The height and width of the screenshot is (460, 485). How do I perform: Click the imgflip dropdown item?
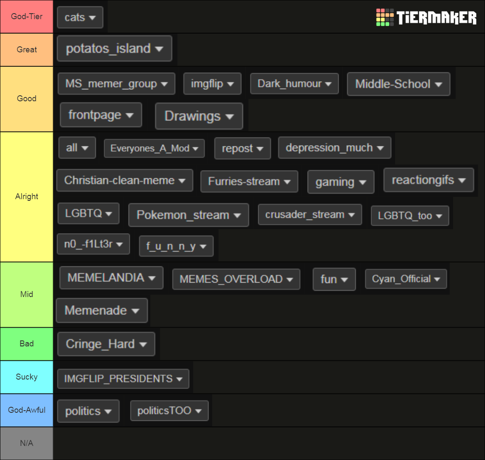[x=212, y=83]
